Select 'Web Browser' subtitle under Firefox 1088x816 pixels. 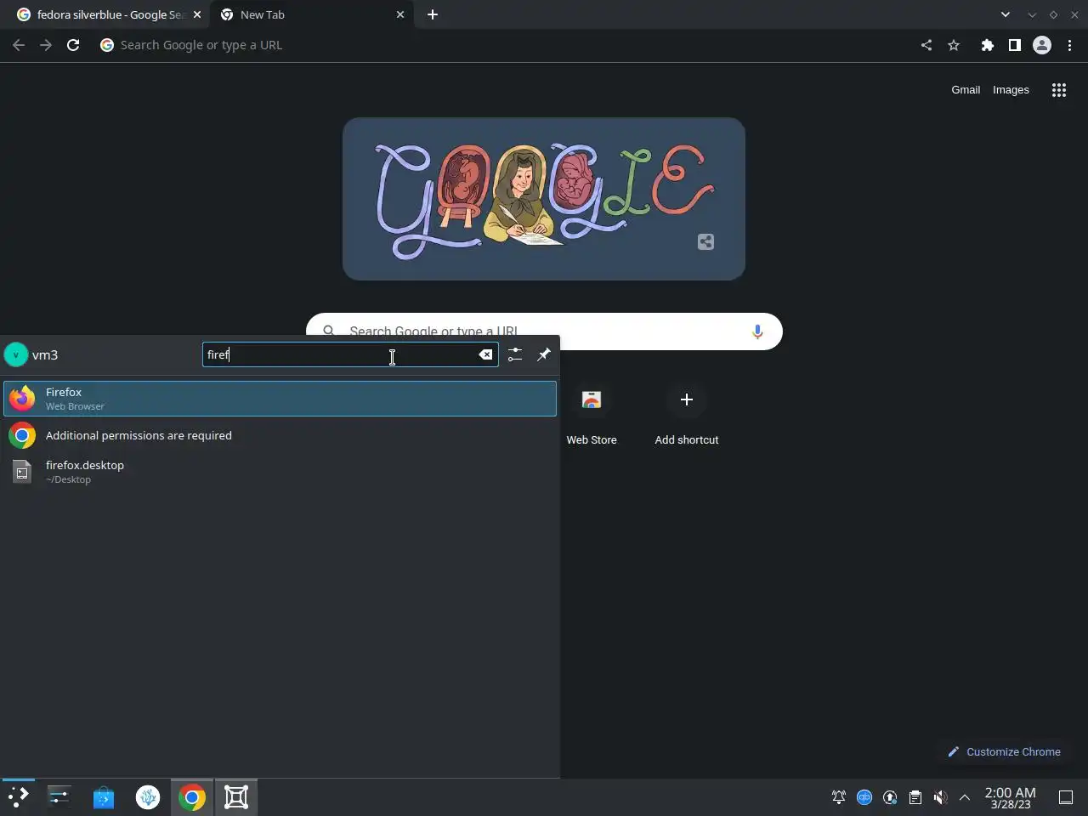click(75, 406)
